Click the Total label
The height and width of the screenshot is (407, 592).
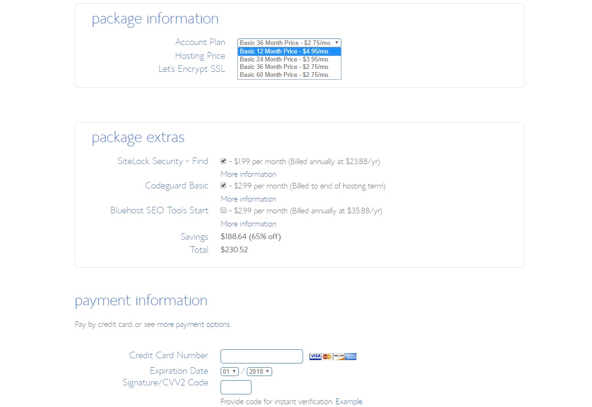199,249
